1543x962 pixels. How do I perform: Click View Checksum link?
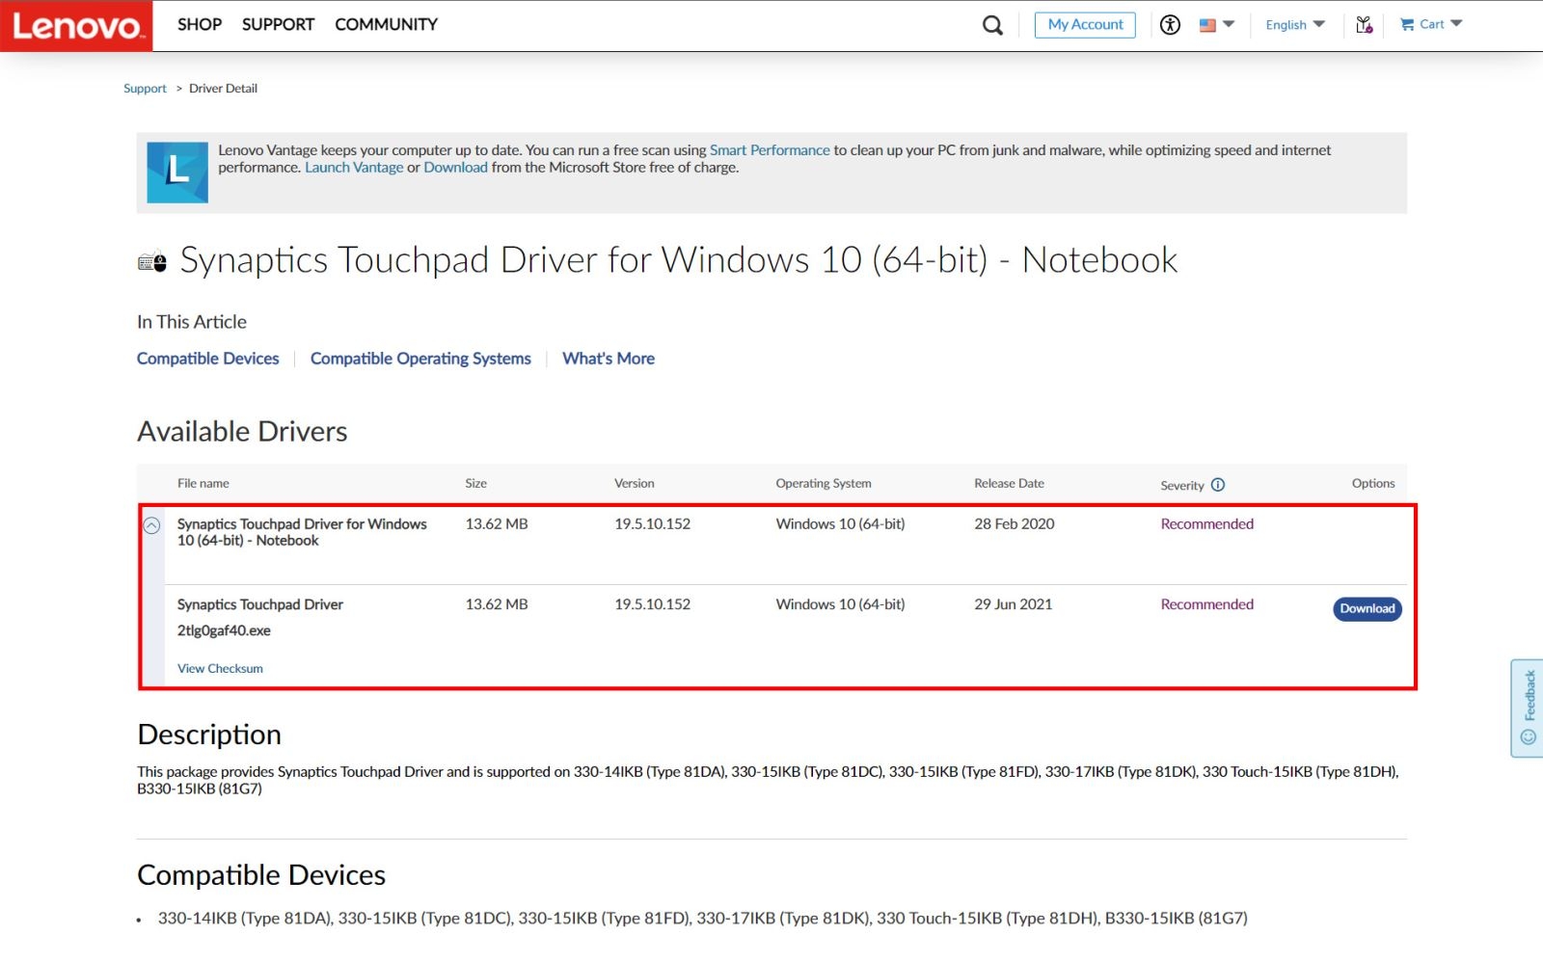click(x=220, y=669)
